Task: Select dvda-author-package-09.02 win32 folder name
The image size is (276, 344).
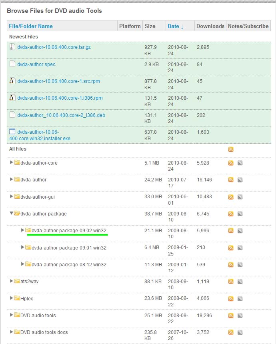Action: (69, 231)
